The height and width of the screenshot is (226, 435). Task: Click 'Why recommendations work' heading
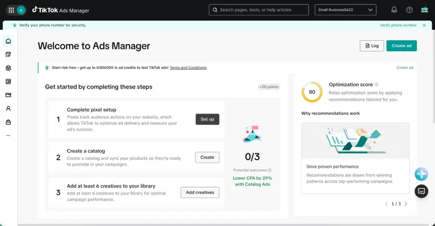click(330, 113)
